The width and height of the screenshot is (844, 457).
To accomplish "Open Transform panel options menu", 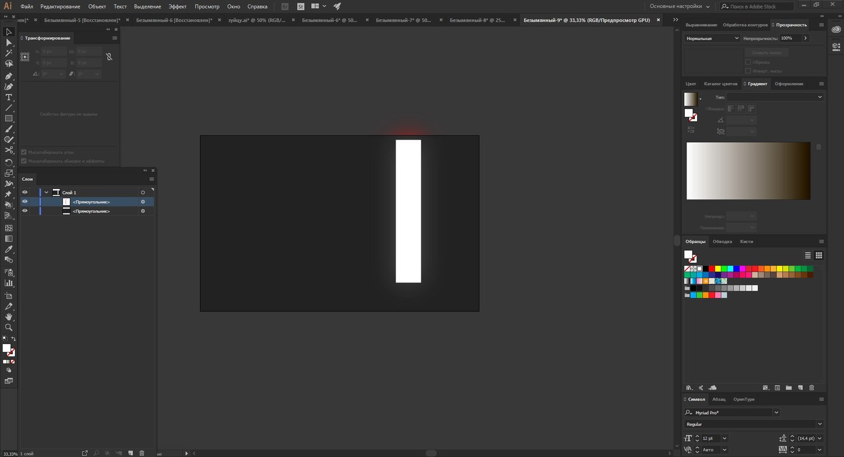I will pyautogui.click(x=115, y=38).
